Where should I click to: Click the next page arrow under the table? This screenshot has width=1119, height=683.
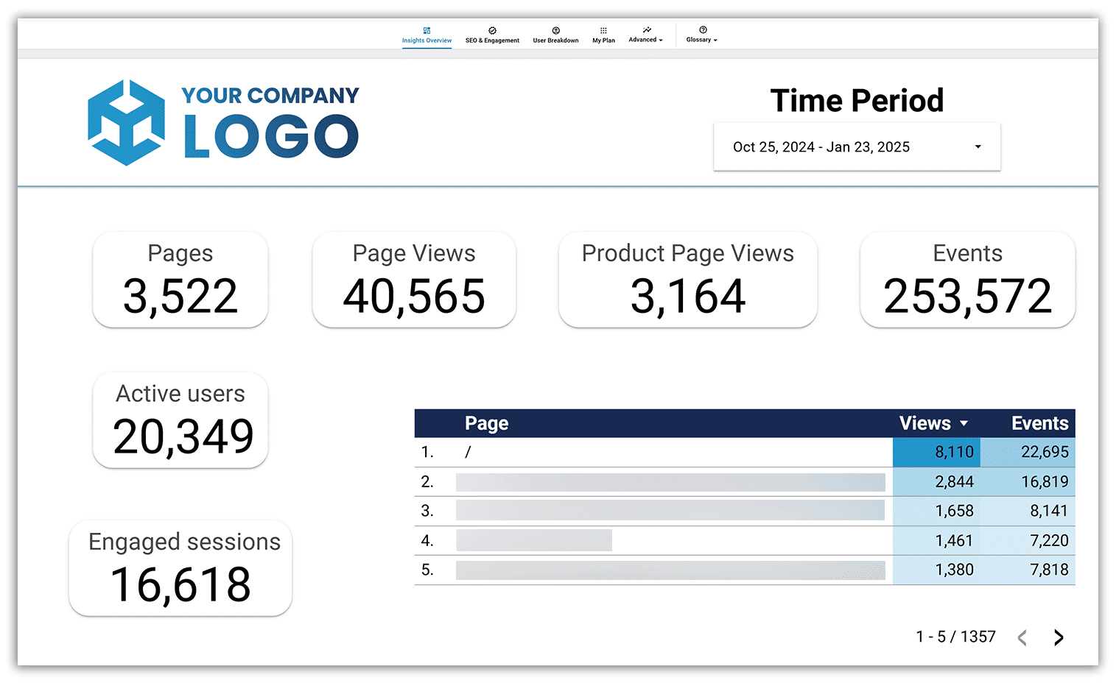[1059, 637]
